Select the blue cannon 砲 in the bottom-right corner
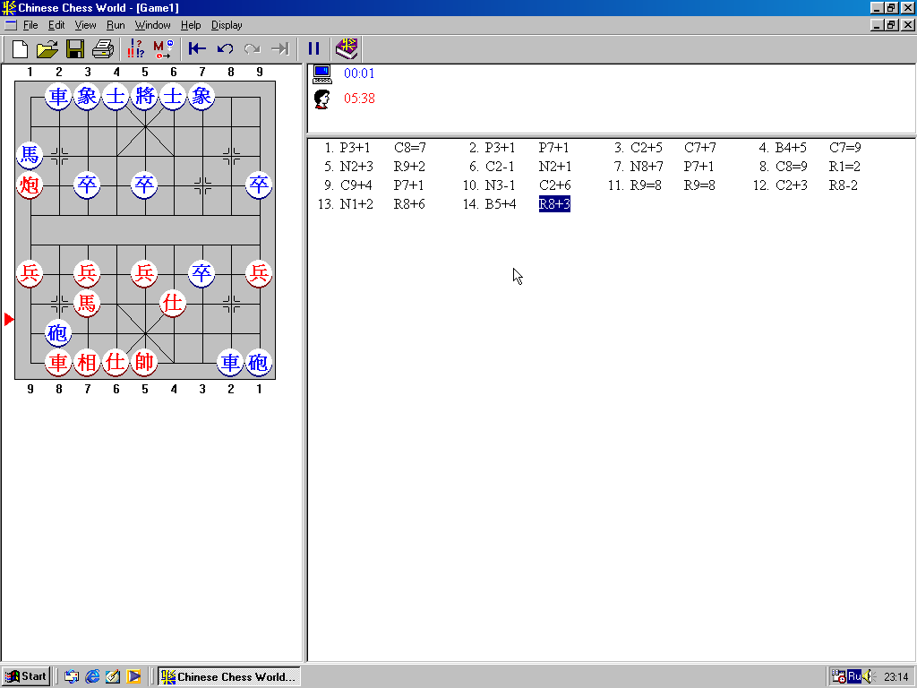917x688 pixels. tap(259, 362)
